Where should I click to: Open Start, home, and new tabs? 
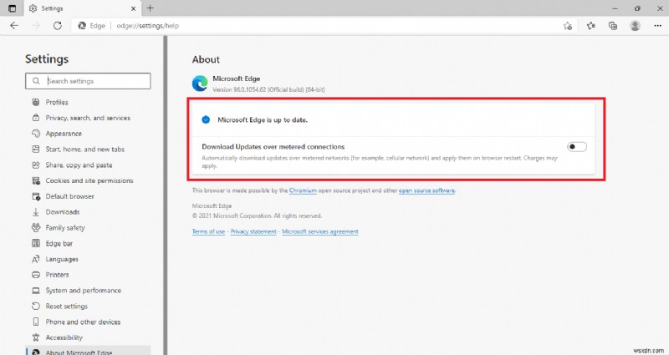click(85, 150)
